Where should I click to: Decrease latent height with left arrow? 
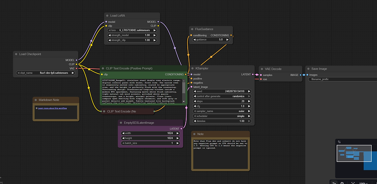(123, 138)
